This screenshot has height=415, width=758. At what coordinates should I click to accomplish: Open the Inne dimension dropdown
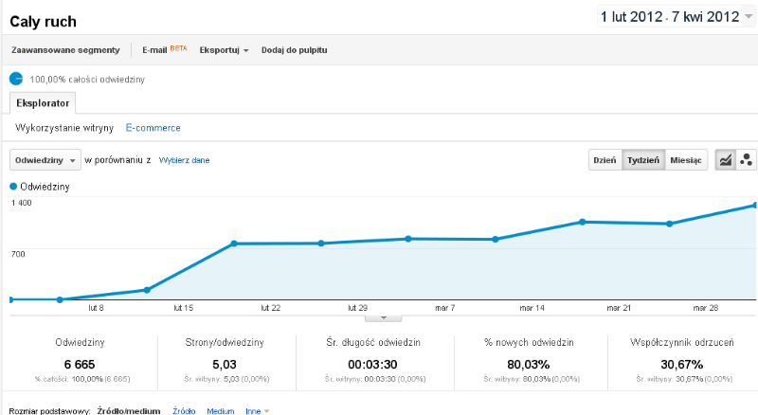(257, 410)
